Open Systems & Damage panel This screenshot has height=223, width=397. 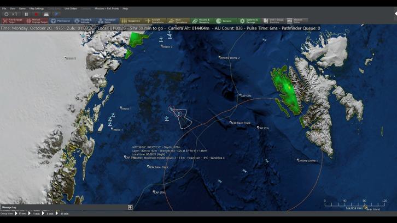[249, 21]
